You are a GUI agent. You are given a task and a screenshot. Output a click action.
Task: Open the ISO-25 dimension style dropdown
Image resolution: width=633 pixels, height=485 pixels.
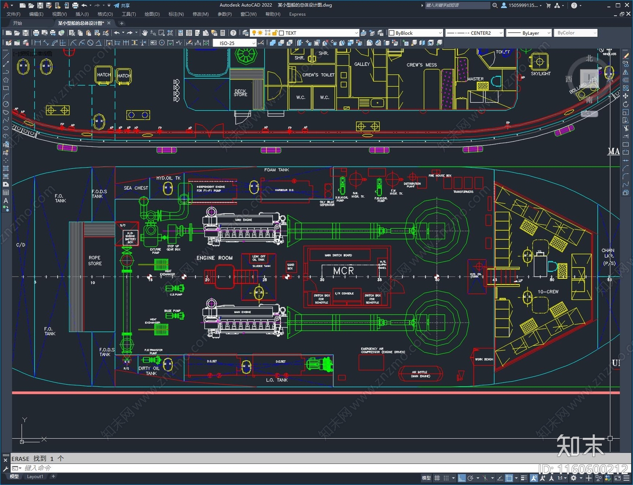click(254, 43)
